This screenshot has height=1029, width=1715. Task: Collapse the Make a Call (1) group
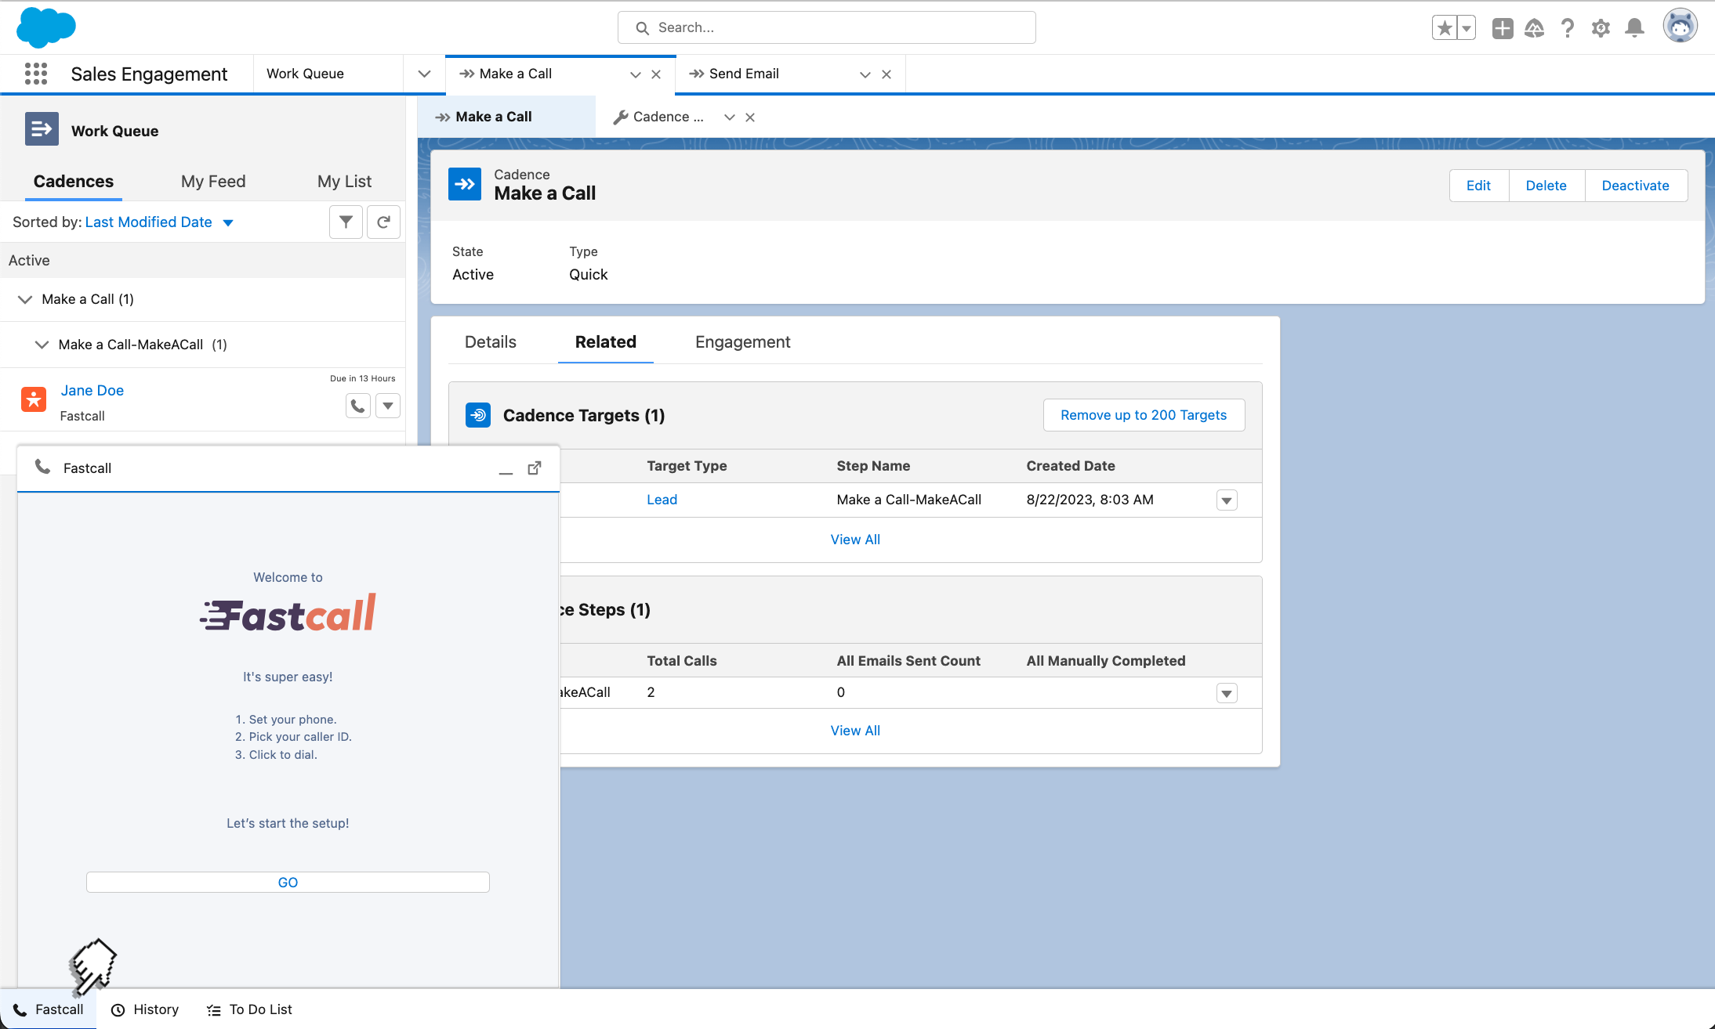pyautogui.click(x=25, y=299)
